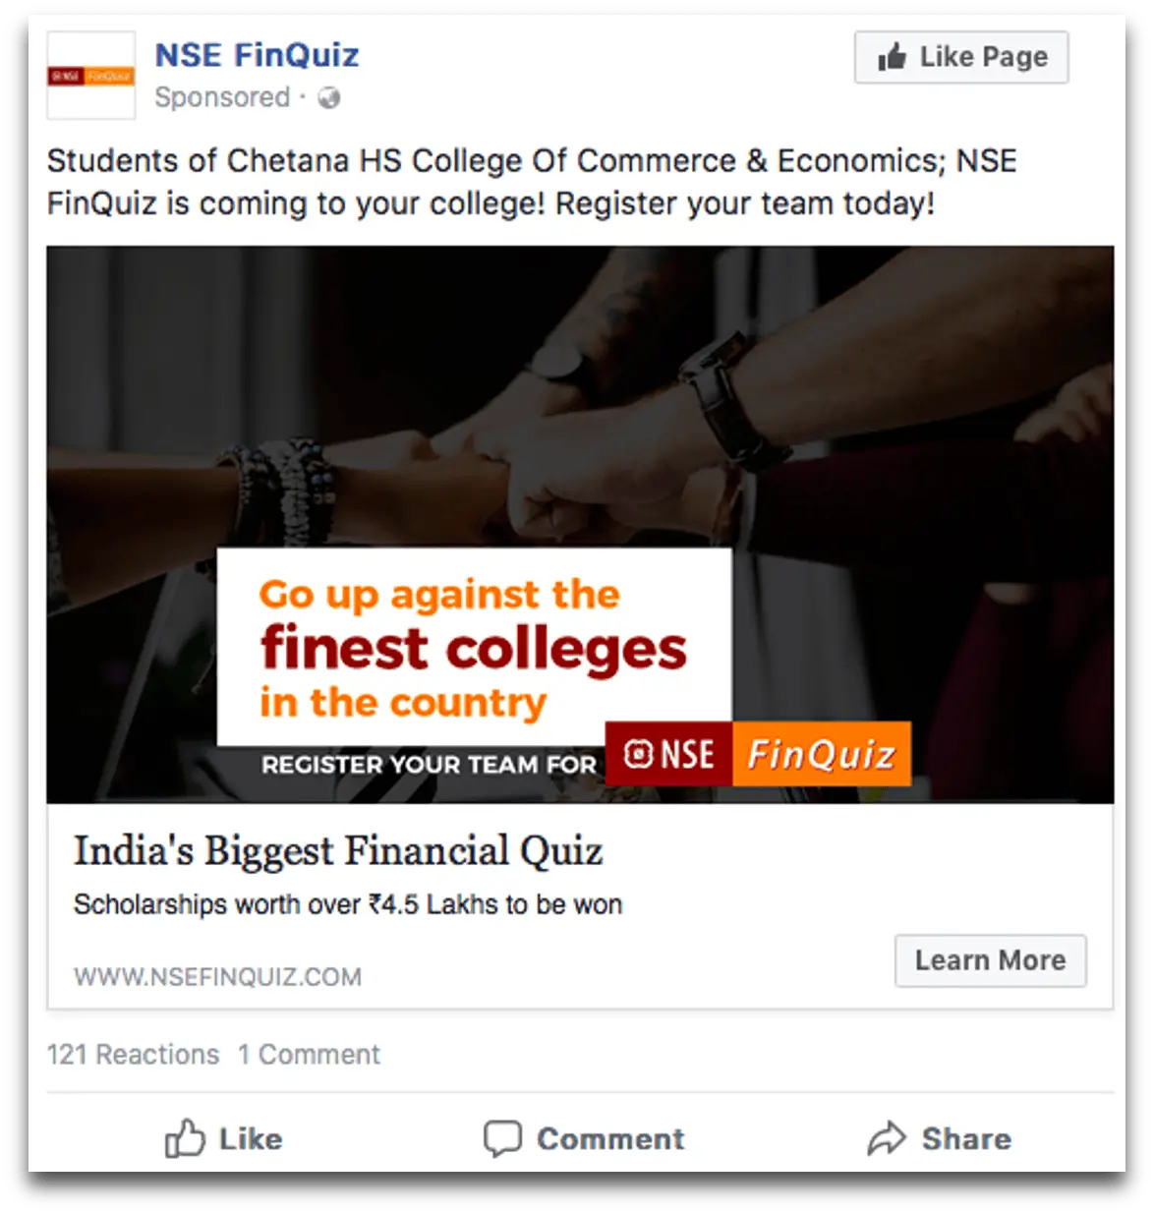This screenshot has width=1154, height=1213.
Task: Click the NSE logo on the ad
Action: [x=668, y=754]
